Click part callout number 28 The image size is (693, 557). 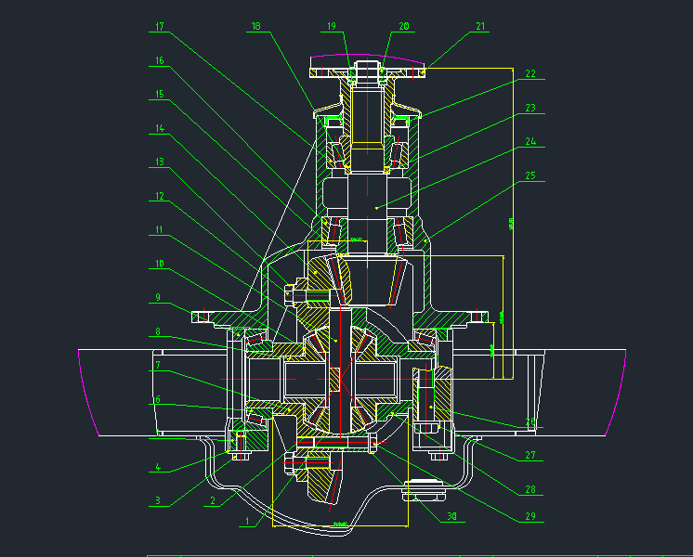(x=530, y=490)
